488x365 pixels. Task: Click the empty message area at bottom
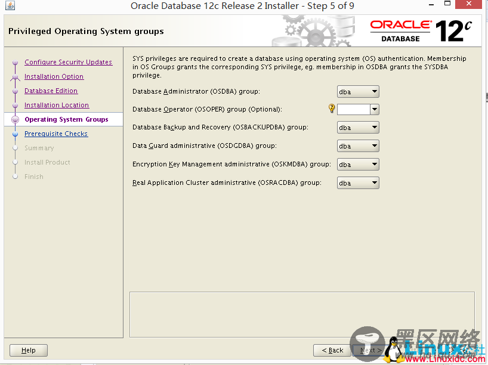302,314
